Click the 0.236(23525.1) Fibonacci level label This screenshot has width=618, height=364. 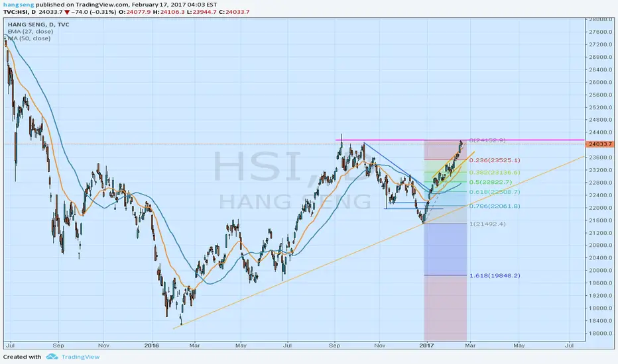tap(495, 160)
